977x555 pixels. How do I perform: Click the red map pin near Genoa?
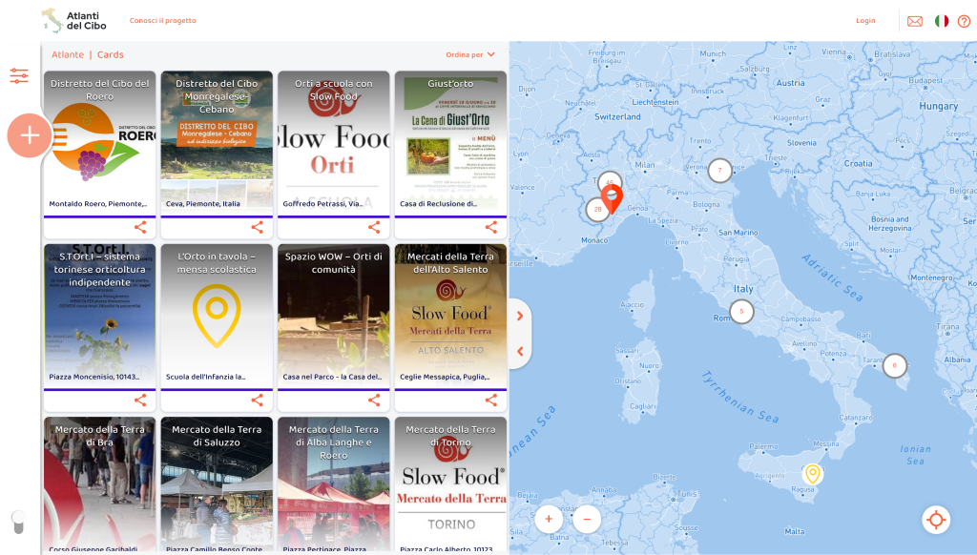(x=612, y=198)
